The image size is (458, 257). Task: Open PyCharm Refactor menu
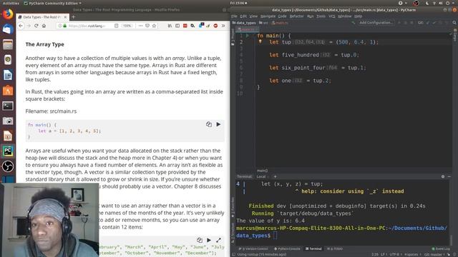[x=296, y=16]
